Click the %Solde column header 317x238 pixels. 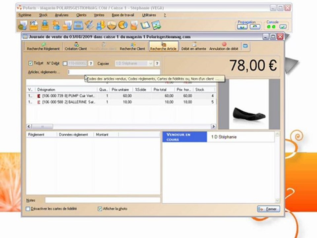[142, 90]
